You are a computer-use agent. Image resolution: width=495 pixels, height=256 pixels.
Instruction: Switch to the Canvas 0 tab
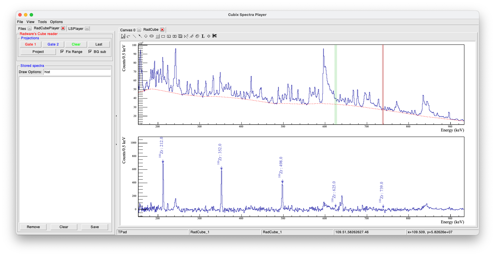click(x=128, y=30)
